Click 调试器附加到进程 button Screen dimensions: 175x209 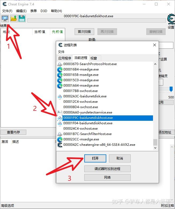coord(107,169)
